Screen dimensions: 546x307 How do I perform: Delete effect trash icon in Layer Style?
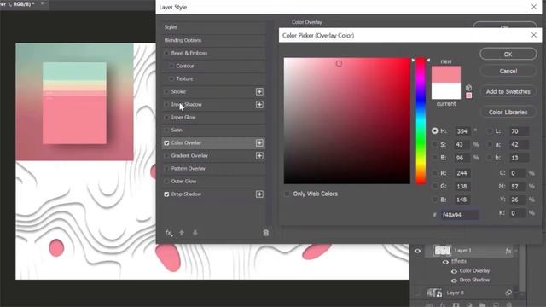click(265, 233)
